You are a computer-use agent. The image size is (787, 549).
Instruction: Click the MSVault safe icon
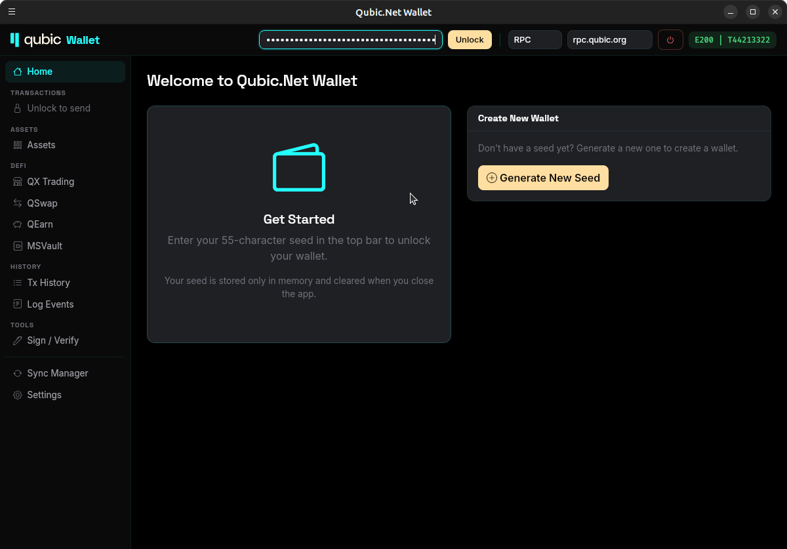click(18, 246)
